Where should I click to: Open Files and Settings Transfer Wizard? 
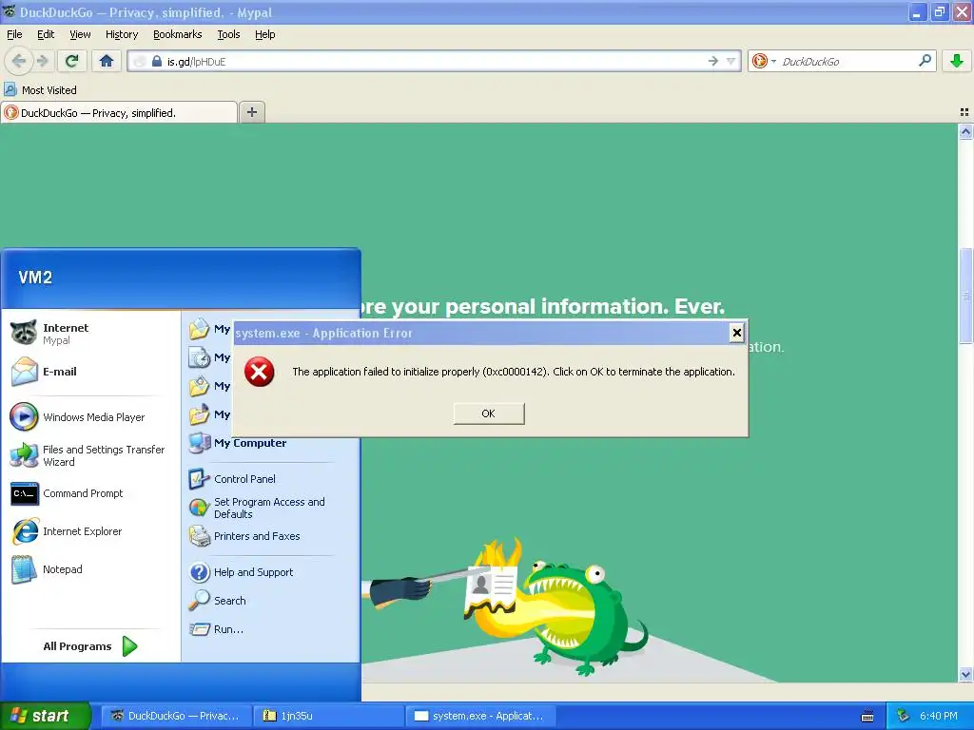(91, 455)
